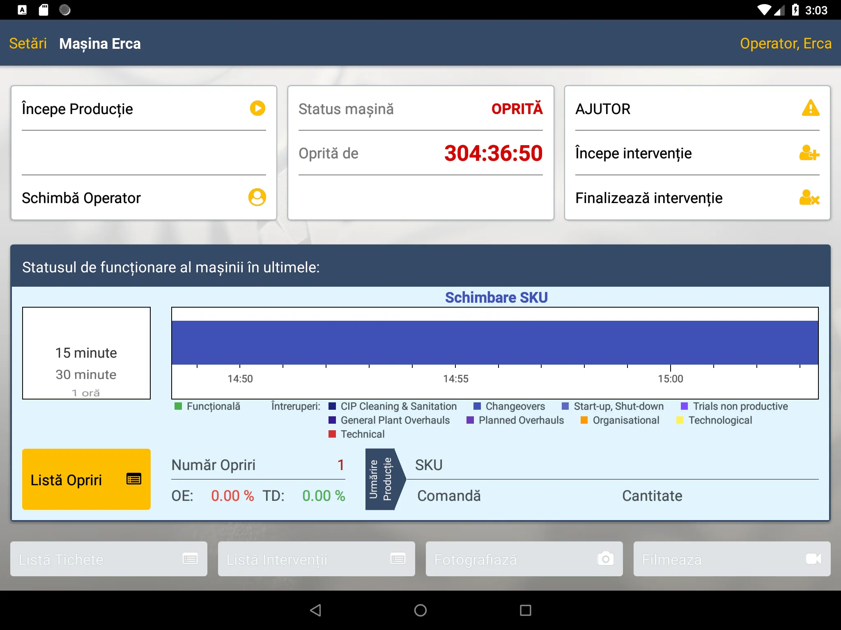Tap Trials non productive legend swatch

click(685, 406)
